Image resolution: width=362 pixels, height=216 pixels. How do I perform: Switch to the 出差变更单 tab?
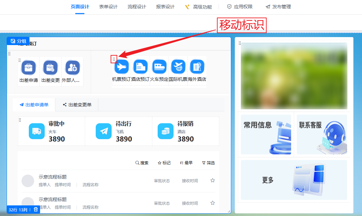[x=77, y=105]
